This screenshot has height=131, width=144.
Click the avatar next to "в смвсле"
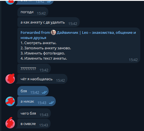(10, 124)
